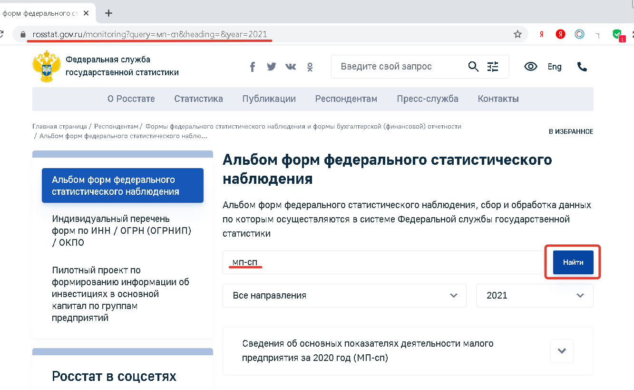Open the 2021 year dropdown
This screenshot has width=634, height=390.
(535, 295)
